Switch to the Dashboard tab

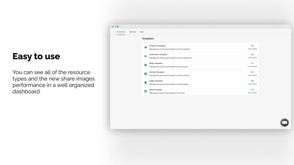121,32
